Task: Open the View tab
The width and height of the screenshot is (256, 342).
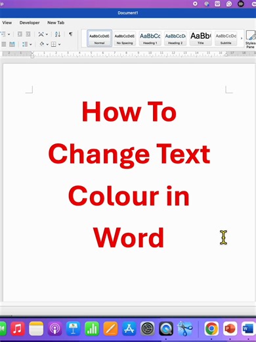Action: click(7, 22)
